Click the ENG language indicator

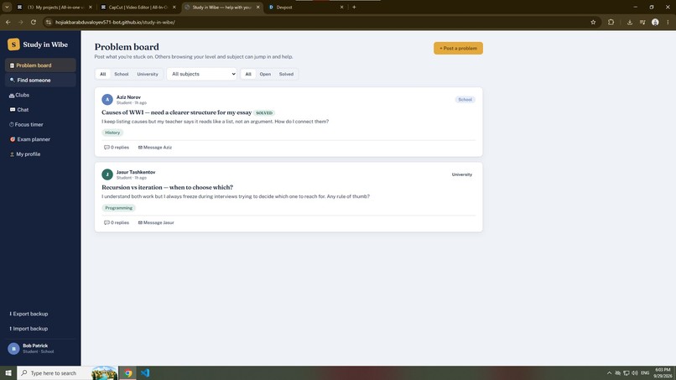click(x=645, y=373)
